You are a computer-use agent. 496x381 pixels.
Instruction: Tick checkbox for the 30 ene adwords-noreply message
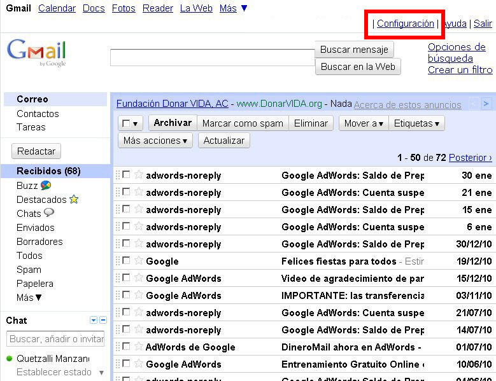click(x=126, y=174)
